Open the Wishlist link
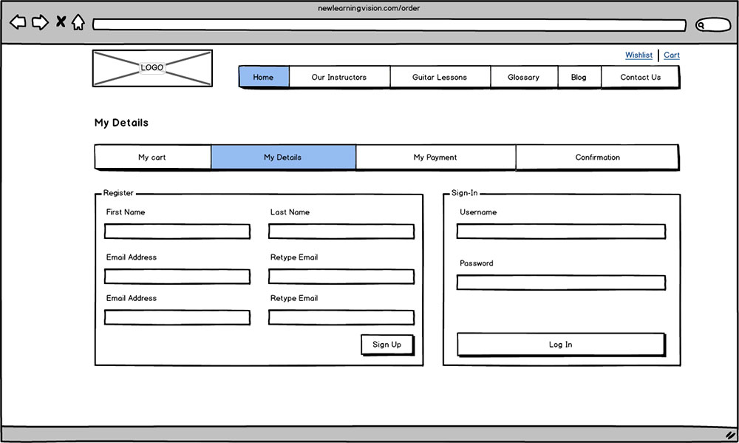 [638, 55]
